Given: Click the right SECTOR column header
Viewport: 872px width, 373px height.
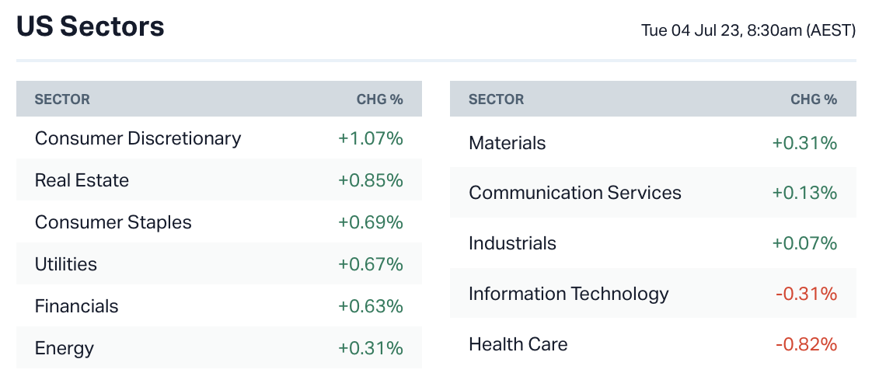Looking at the screenshot, I should 496,99.
